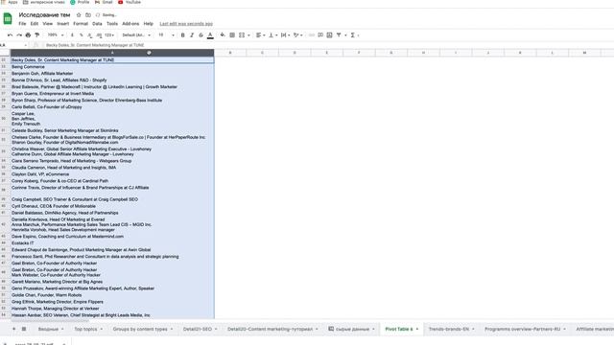Open the Add-ons menu

click(130, 24)
